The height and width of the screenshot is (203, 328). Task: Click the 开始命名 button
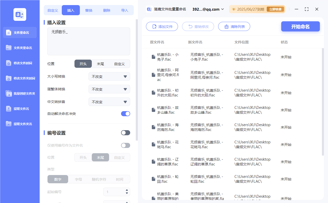coord(300,26)
